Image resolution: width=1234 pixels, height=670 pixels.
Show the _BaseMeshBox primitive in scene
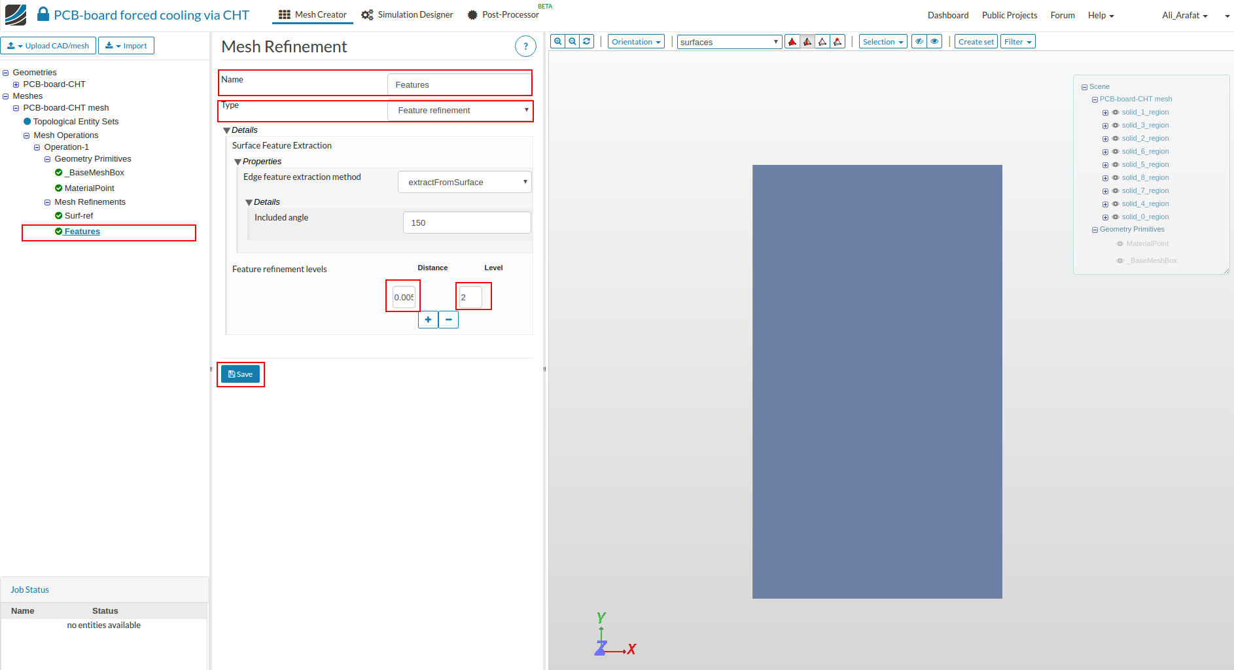pos(1120,260)
